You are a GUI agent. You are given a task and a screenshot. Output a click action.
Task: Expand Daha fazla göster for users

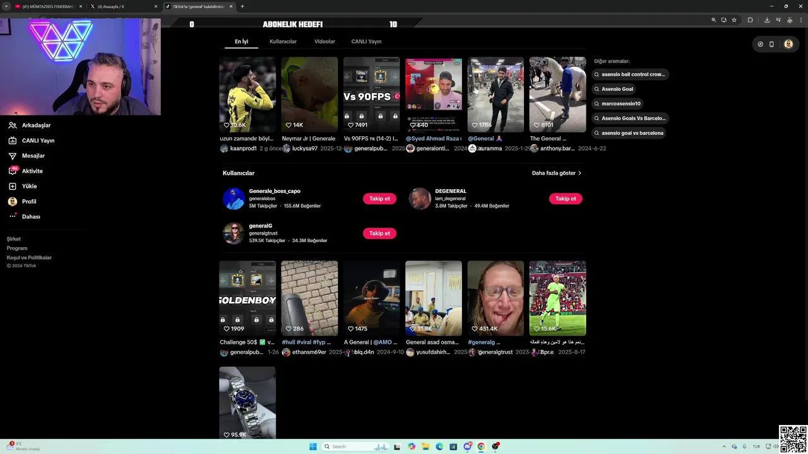click(x=557, y=173)
